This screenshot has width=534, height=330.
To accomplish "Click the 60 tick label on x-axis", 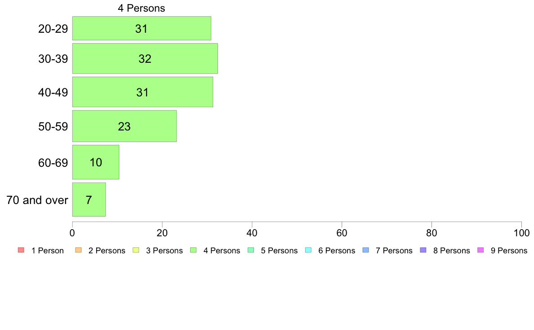I will pos(342,233).
